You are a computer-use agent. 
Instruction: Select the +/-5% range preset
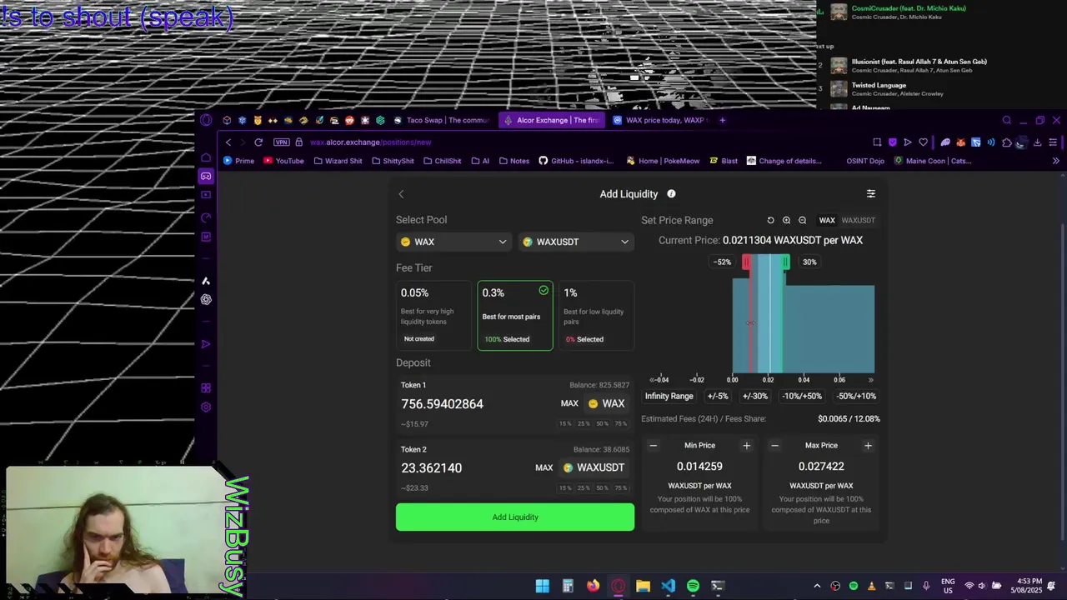718,396
